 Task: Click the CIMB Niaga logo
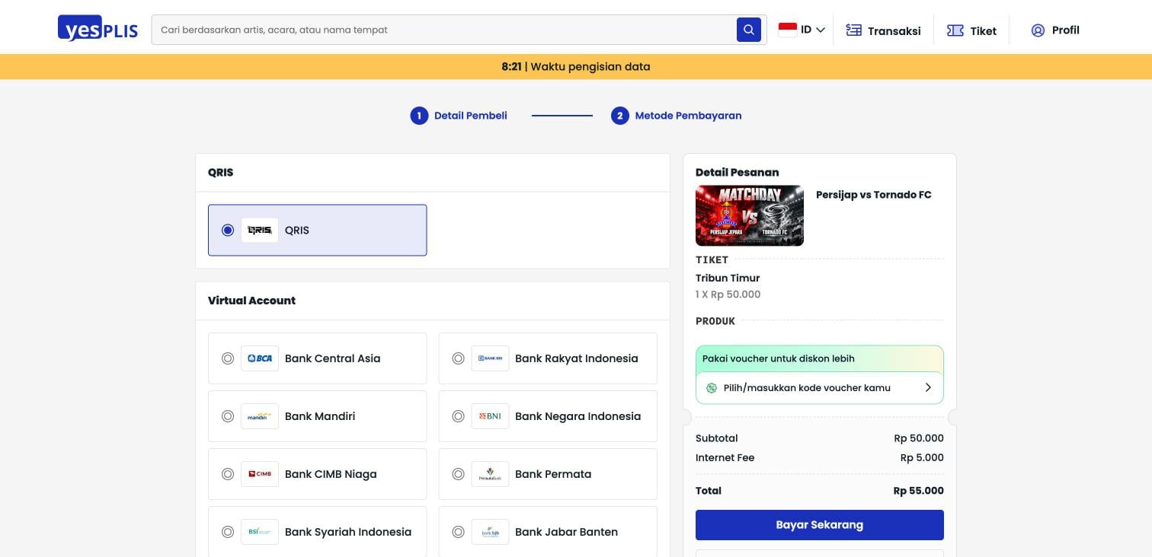click(260, 474)
